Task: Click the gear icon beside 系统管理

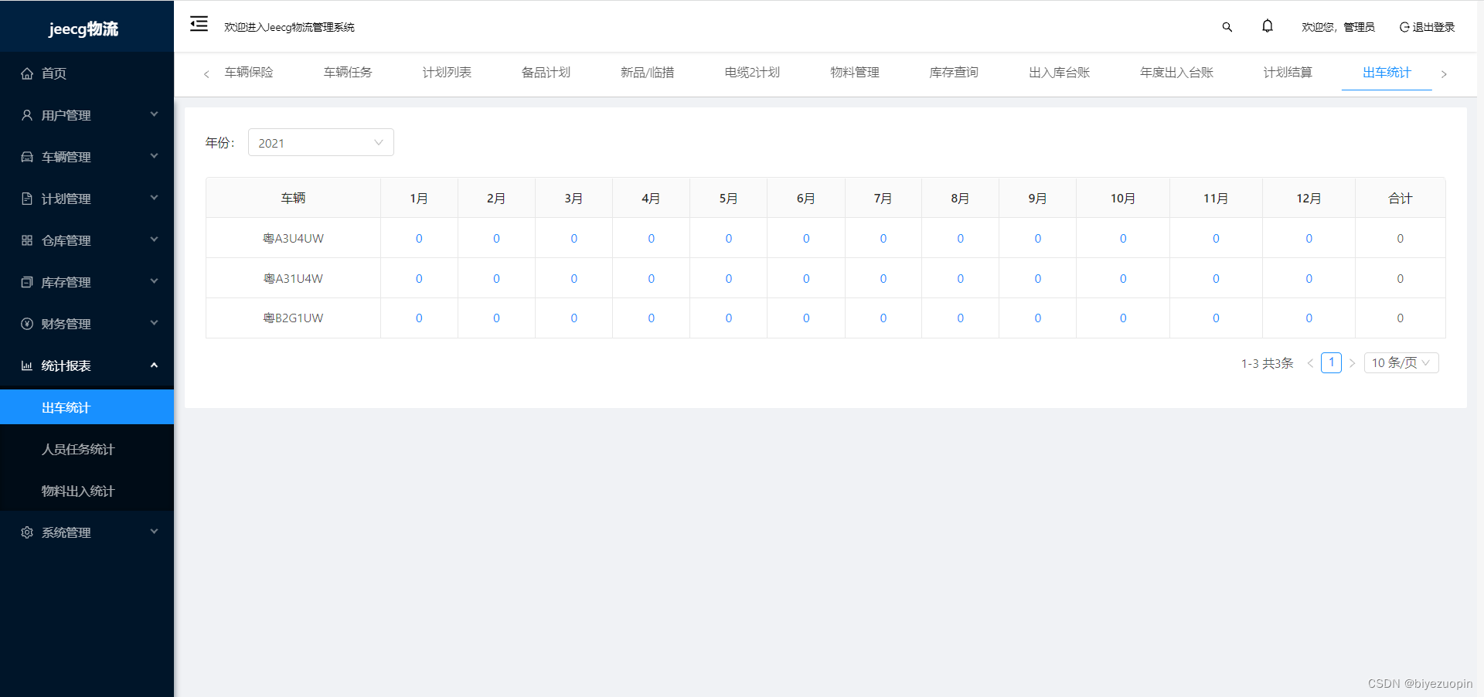Action: point(27,532)
